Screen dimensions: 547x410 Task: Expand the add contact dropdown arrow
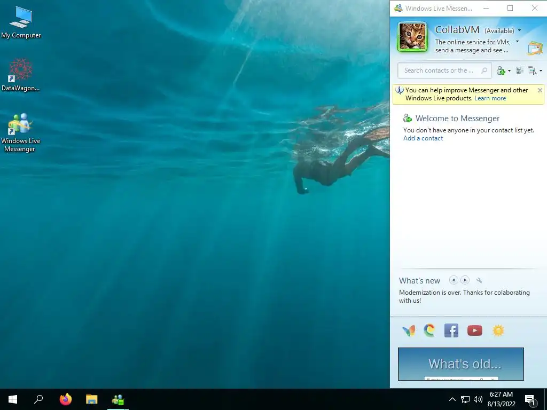pyautogui.click(x=509, y=71)
